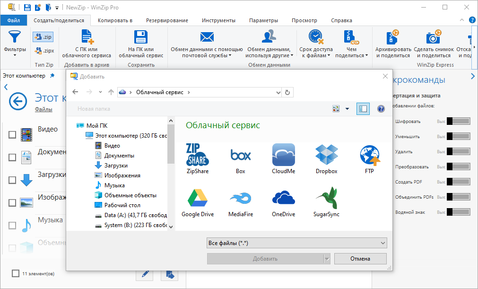Open MediaFire cloud service

coord(241,203)
